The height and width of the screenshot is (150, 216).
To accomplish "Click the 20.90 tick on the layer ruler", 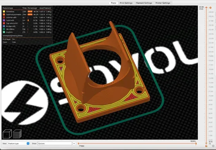I will [x=211, y=52].
